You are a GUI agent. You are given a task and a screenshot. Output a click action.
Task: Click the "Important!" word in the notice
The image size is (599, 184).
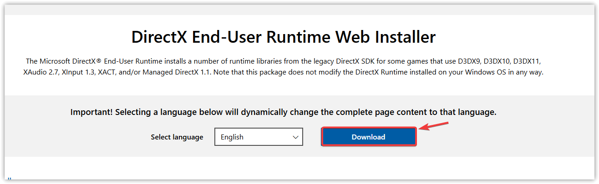pos(91,112)
